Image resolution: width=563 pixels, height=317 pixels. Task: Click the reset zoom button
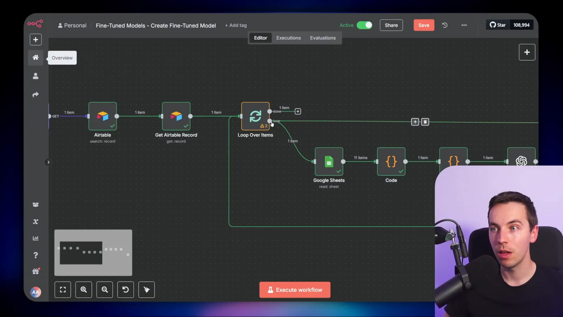[126, 290]
